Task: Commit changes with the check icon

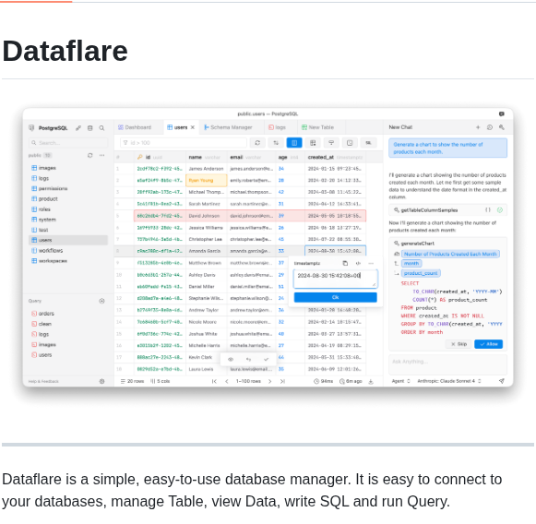Action: click(x=266, y=359)
